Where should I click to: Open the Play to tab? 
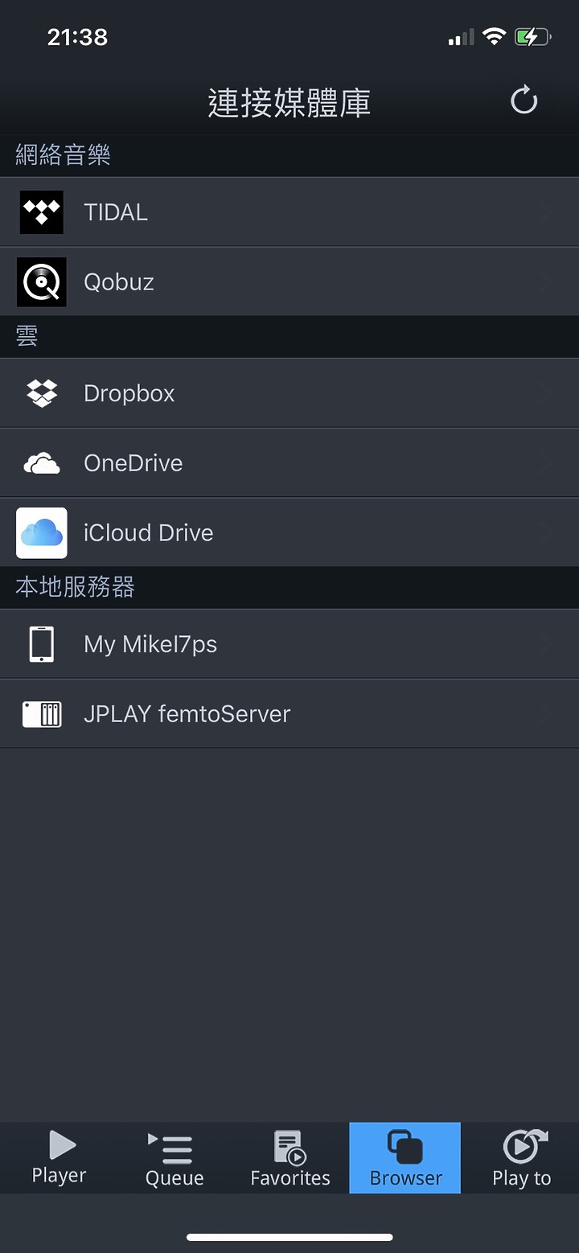click(521, 1157)
